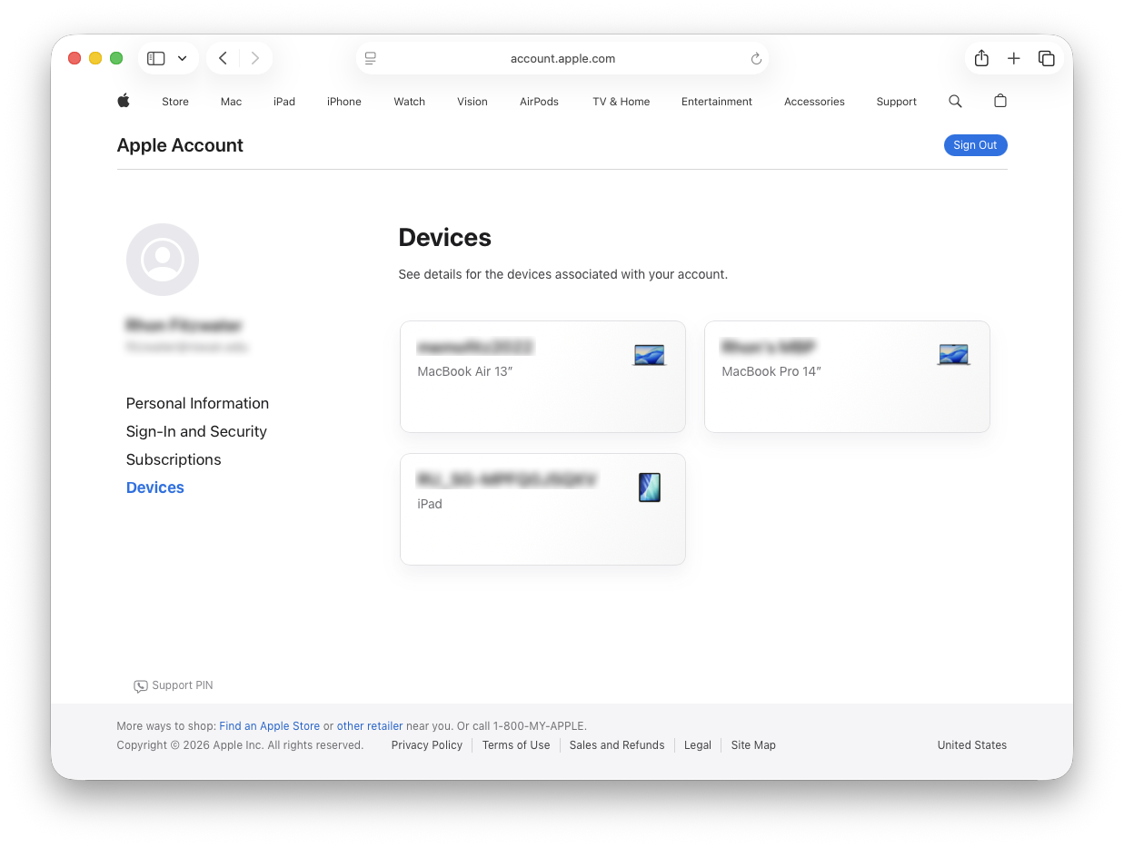Open a new tab with plus icon
Screen dimensions: 1124x847
coord(1014,58)
